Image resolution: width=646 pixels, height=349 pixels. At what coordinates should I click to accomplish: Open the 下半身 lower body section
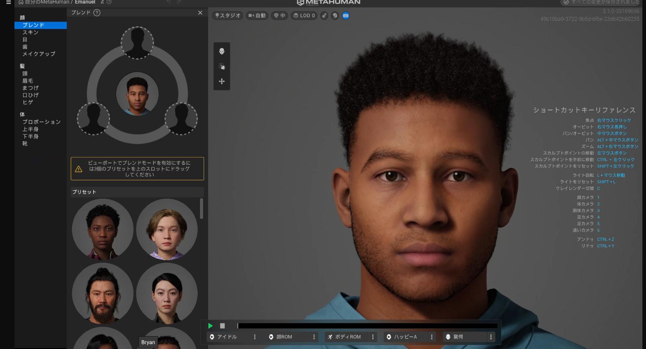pyautogui.click(x=31, y=137)
